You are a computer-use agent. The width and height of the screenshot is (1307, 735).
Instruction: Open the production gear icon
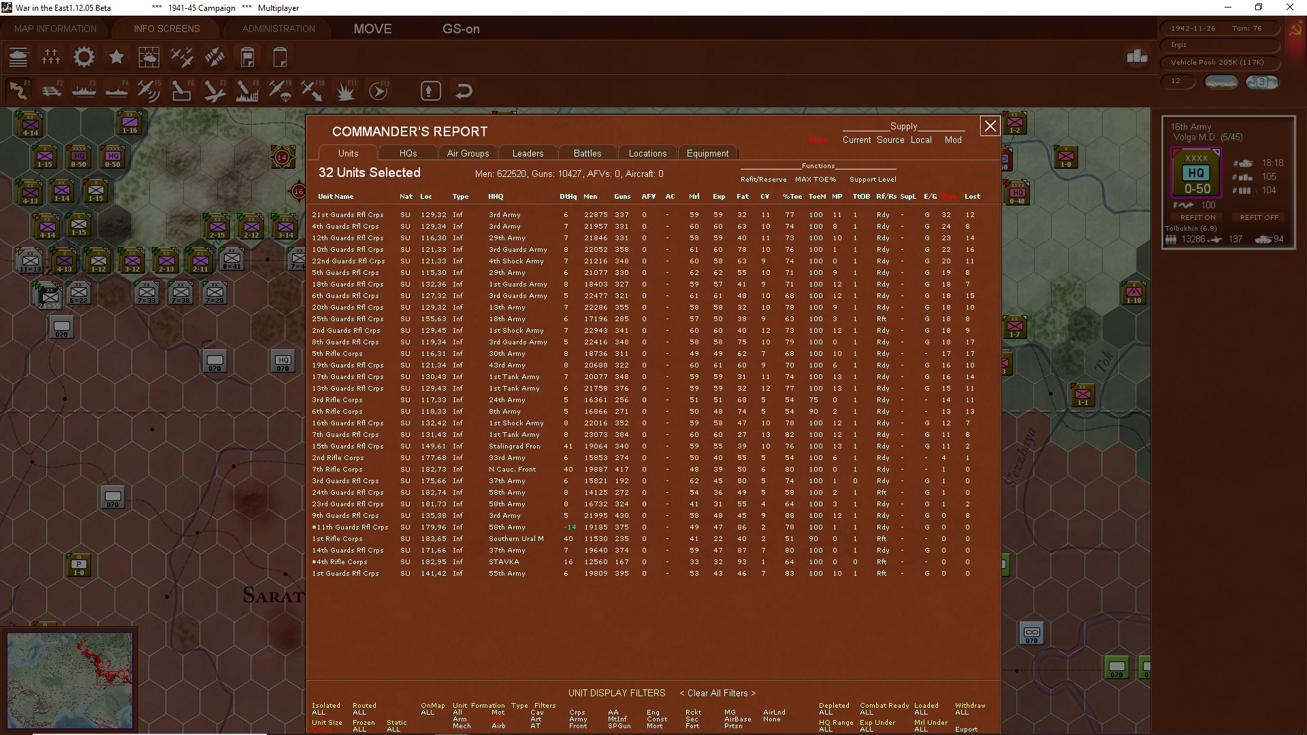[x=84, y=57]
